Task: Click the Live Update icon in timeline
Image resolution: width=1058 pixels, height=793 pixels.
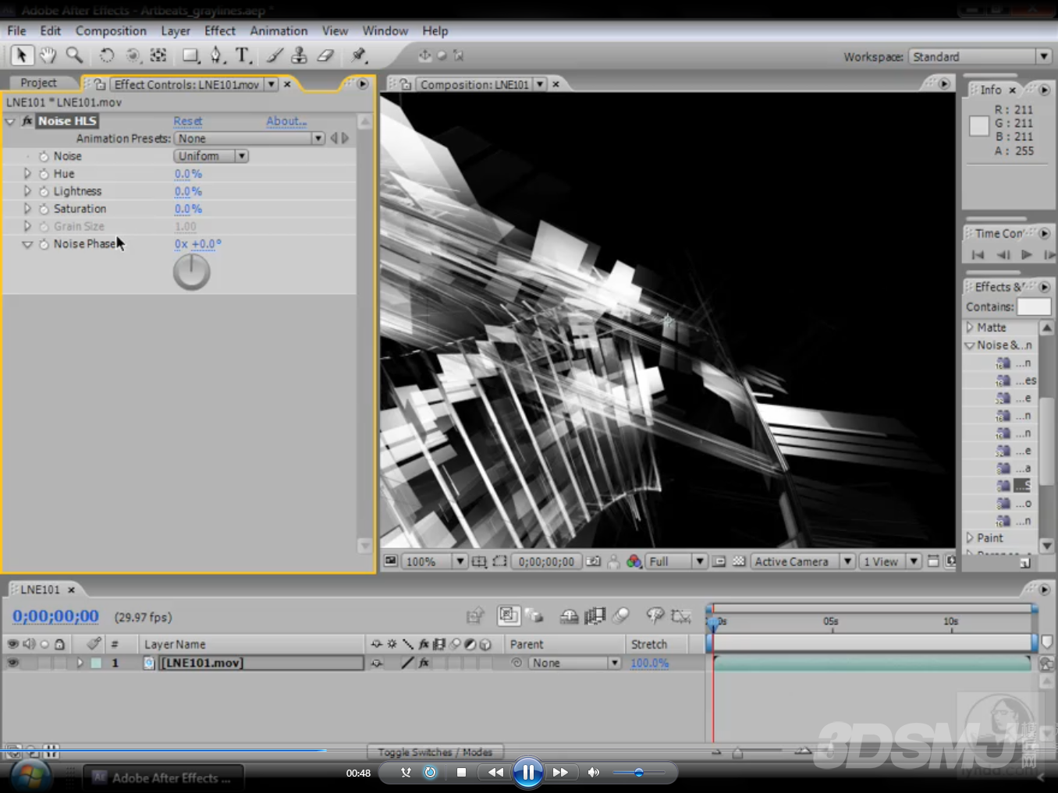Action: pos(509,616)
